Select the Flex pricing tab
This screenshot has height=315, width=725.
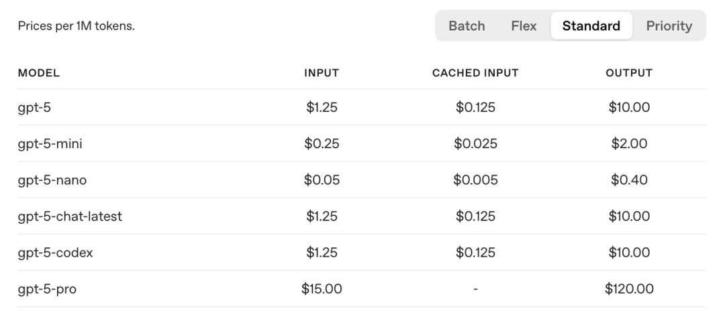coord(523,26)
